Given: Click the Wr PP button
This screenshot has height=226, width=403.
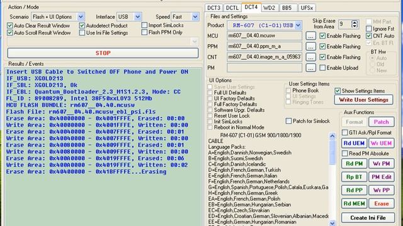Looking at the screenshot, I should coord(382,190).
